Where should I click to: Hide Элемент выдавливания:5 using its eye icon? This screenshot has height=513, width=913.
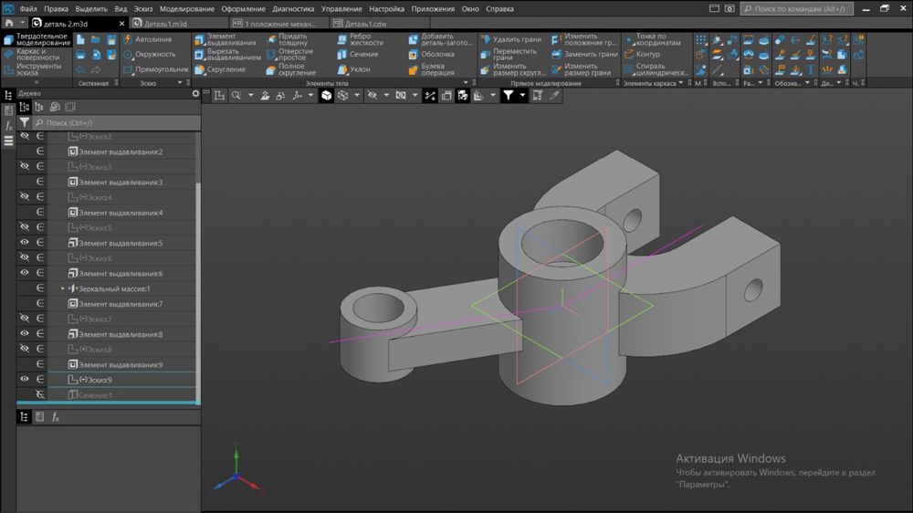(x=26, y=243)
